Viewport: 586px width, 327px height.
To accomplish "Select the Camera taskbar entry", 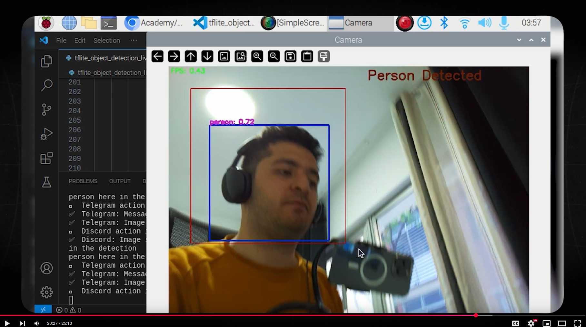I will click(360, 23).
